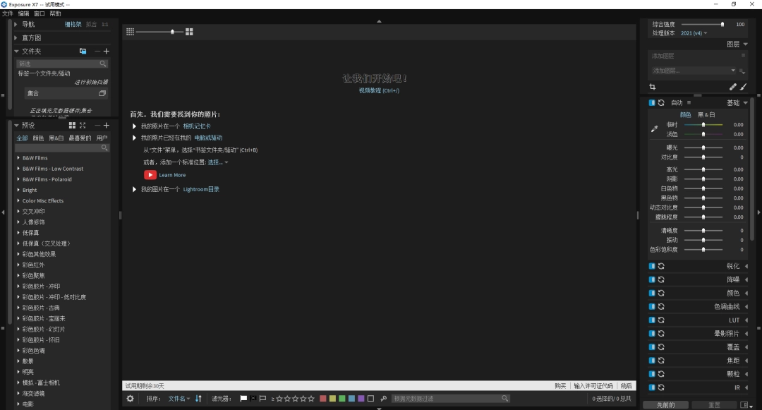Select the Brush tool icon on the right
This screenshot has height=410, width=762.
coord(743,86)
